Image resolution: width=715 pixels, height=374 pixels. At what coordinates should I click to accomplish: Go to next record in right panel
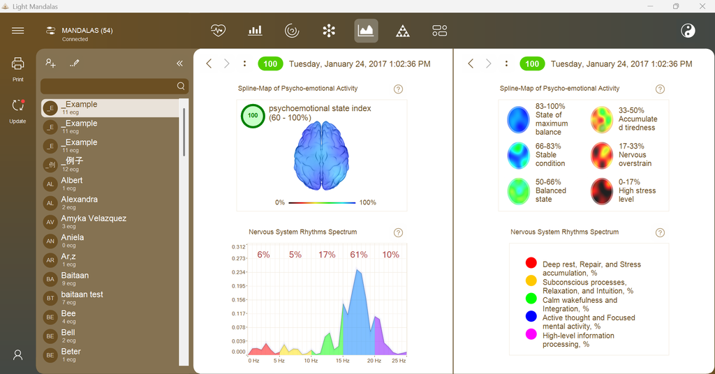tap(488, 63)
